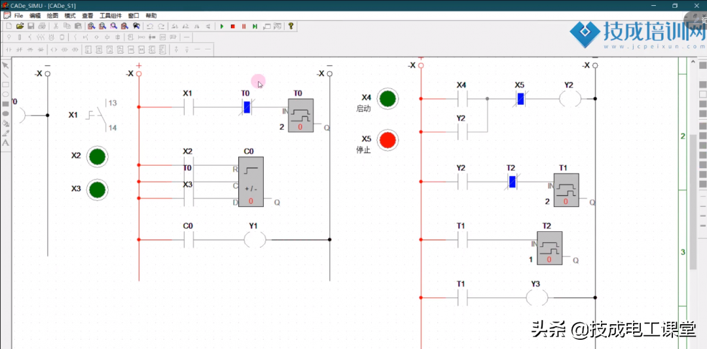Print the schematic using the printer icon

(x=42, y=26)
